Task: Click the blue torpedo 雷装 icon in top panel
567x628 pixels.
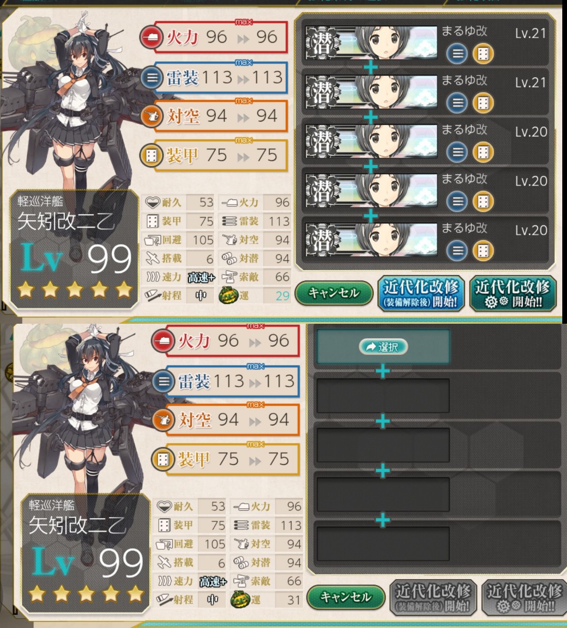Action: tap(151, 77)
